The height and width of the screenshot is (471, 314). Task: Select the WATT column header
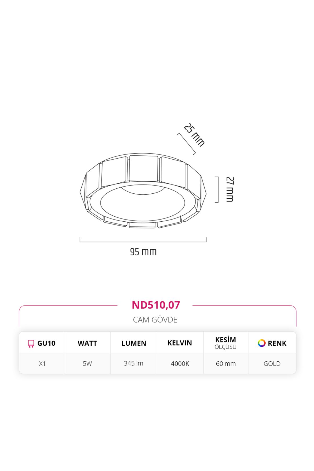coord(87,343)
